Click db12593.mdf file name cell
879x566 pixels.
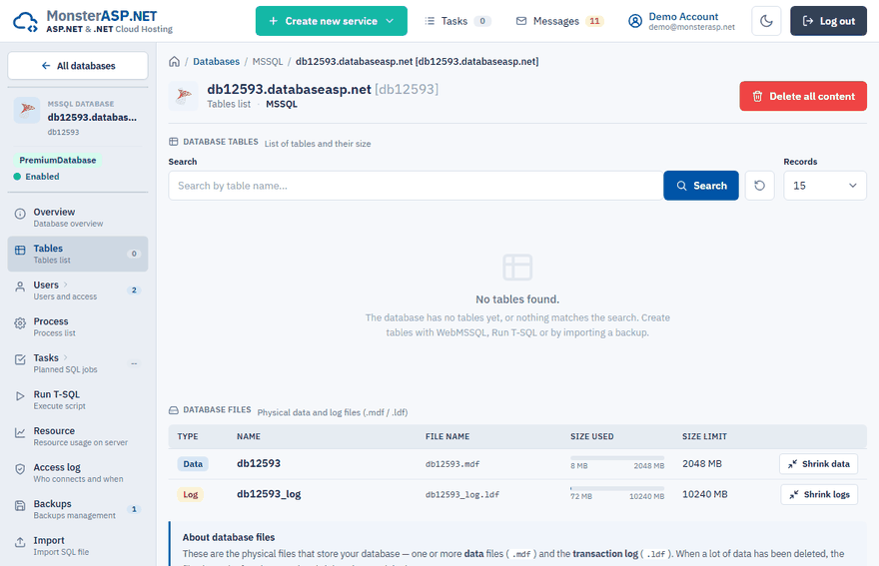(452, 464)
